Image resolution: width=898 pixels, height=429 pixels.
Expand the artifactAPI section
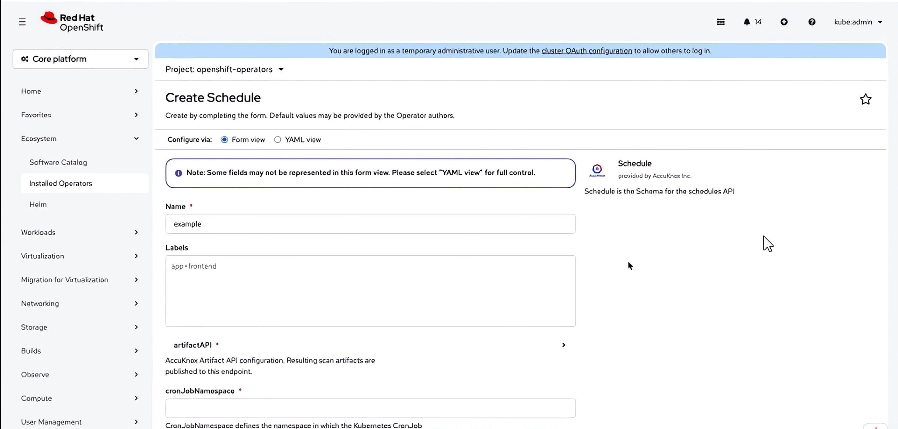(x=370, y=345)
